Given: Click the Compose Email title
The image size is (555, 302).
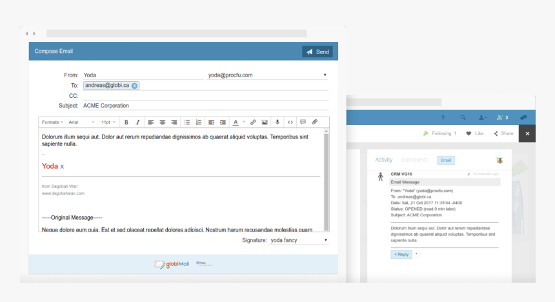Looking at the screenshot, I should coord(54,52).
